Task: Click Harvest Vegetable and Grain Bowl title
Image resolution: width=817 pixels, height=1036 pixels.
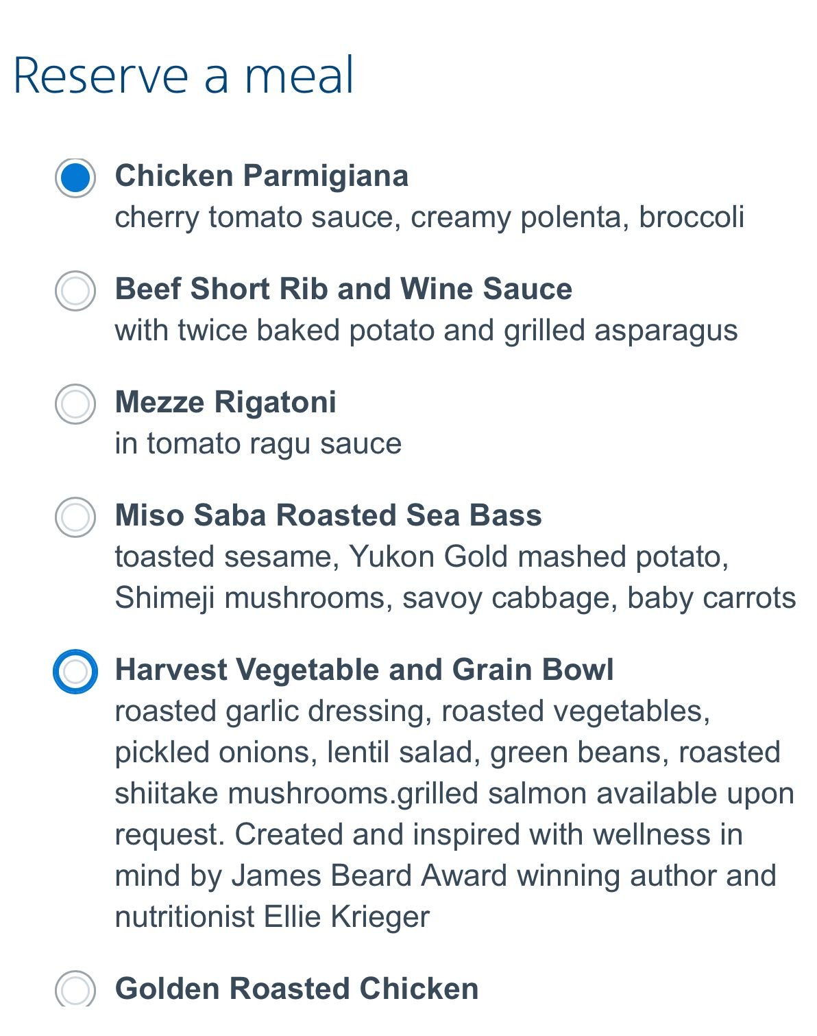Action: pos(364,670)
